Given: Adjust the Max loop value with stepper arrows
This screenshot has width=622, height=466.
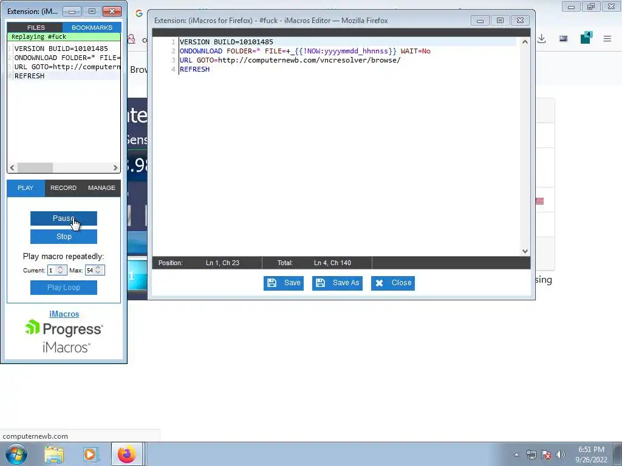Looking at the screenshot, I should (x=98, y=270).
